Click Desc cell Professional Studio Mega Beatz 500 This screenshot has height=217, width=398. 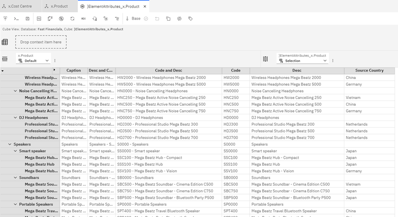tap(297, 131)
